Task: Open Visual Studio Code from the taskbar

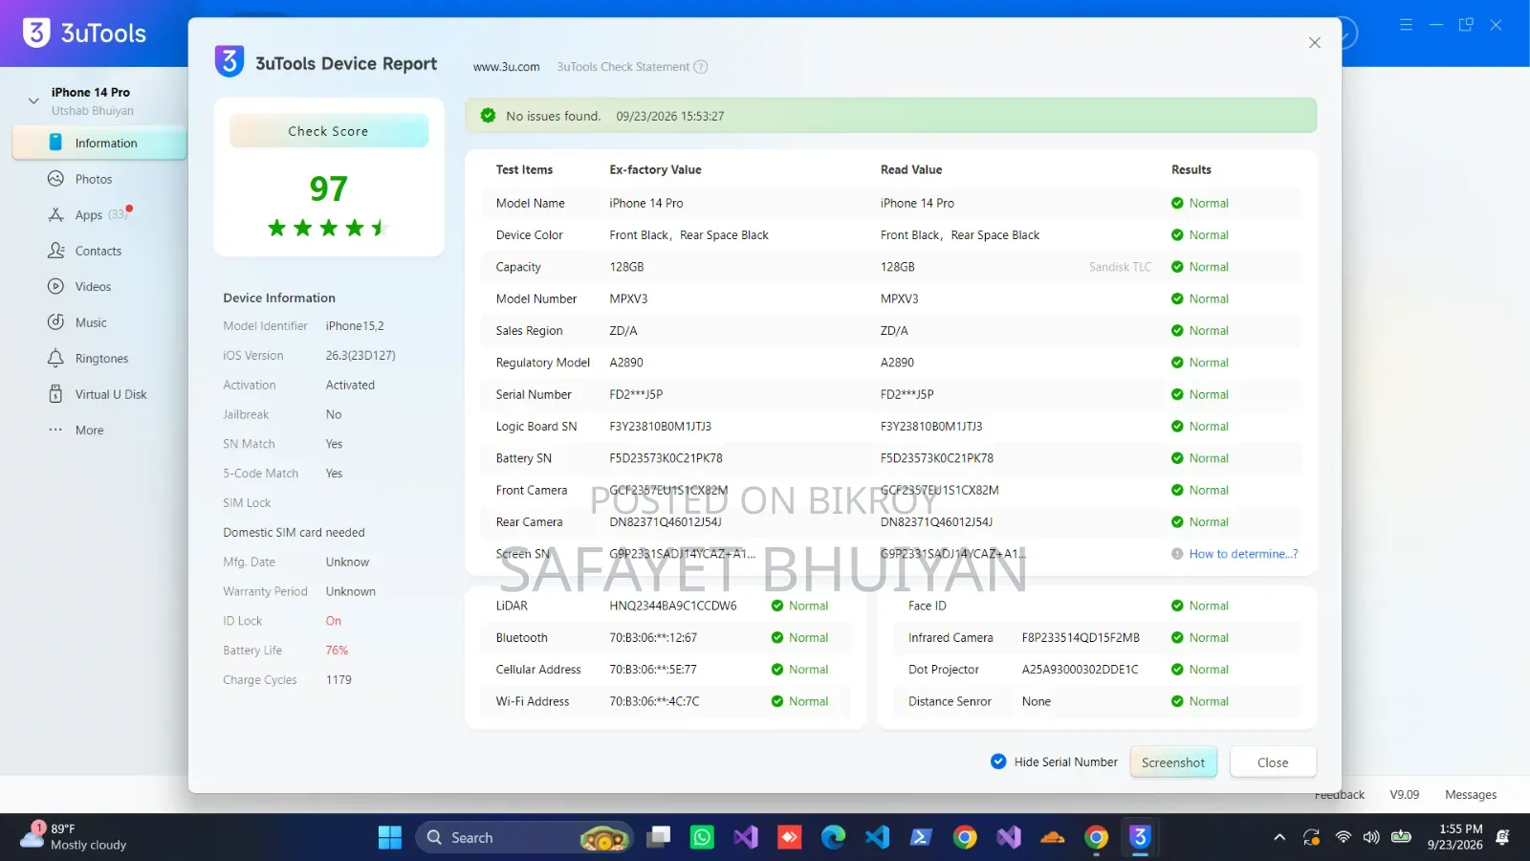Action: (877, 838)
